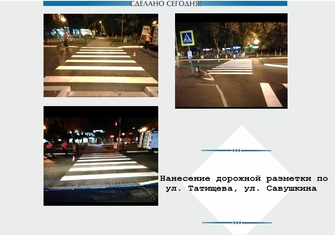Click the orange traffic cone in top-left photo
Screen dimensions: 335x235
click(x=134, y=54)
